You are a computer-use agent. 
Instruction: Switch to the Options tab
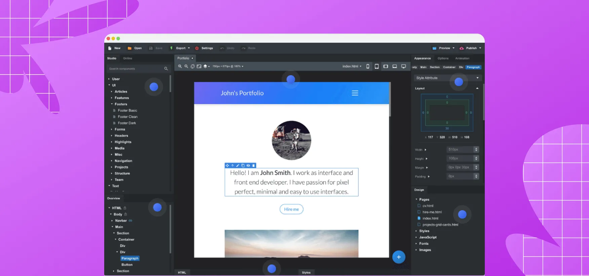click(443, 58)
